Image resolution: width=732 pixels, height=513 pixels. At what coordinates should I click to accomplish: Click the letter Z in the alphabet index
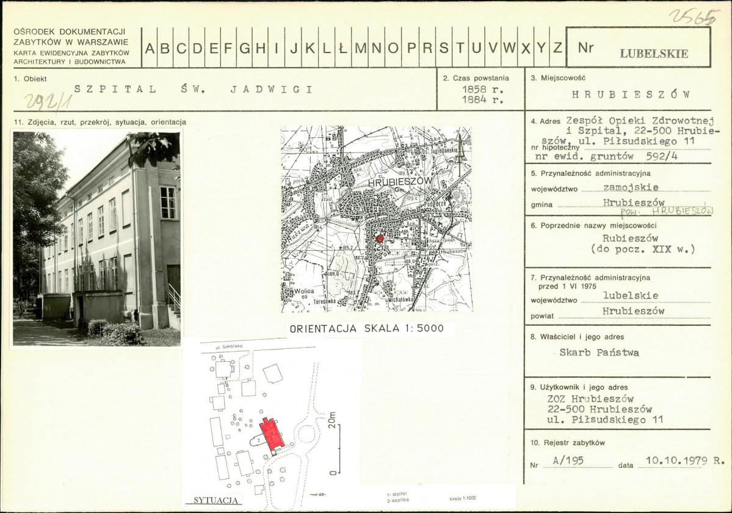pos(557,48)
